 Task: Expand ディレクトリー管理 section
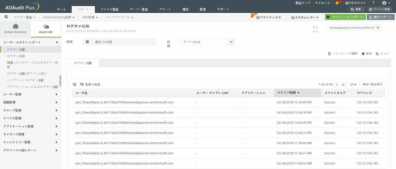31,142
